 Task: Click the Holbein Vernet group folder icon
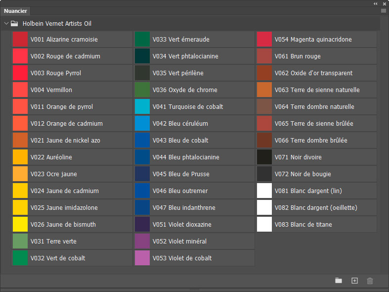(14, 23)
